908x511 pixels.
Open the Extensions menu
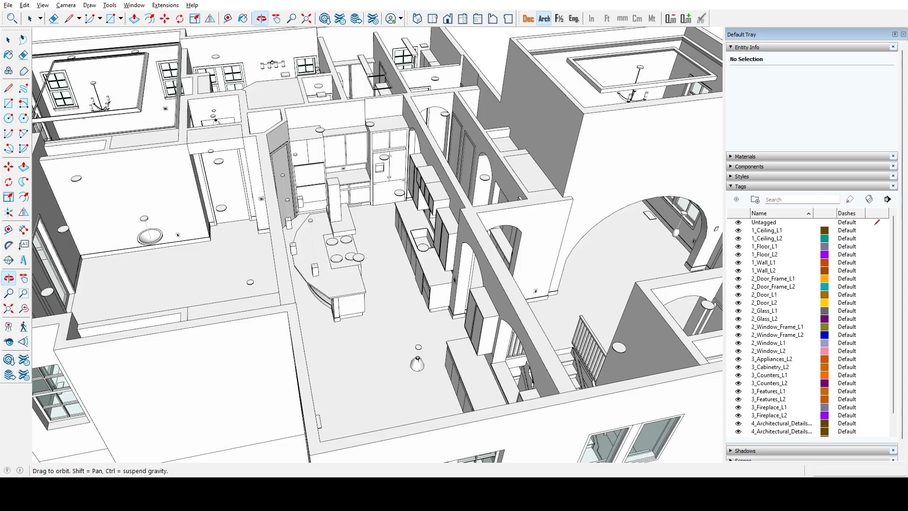click(165, 5)
